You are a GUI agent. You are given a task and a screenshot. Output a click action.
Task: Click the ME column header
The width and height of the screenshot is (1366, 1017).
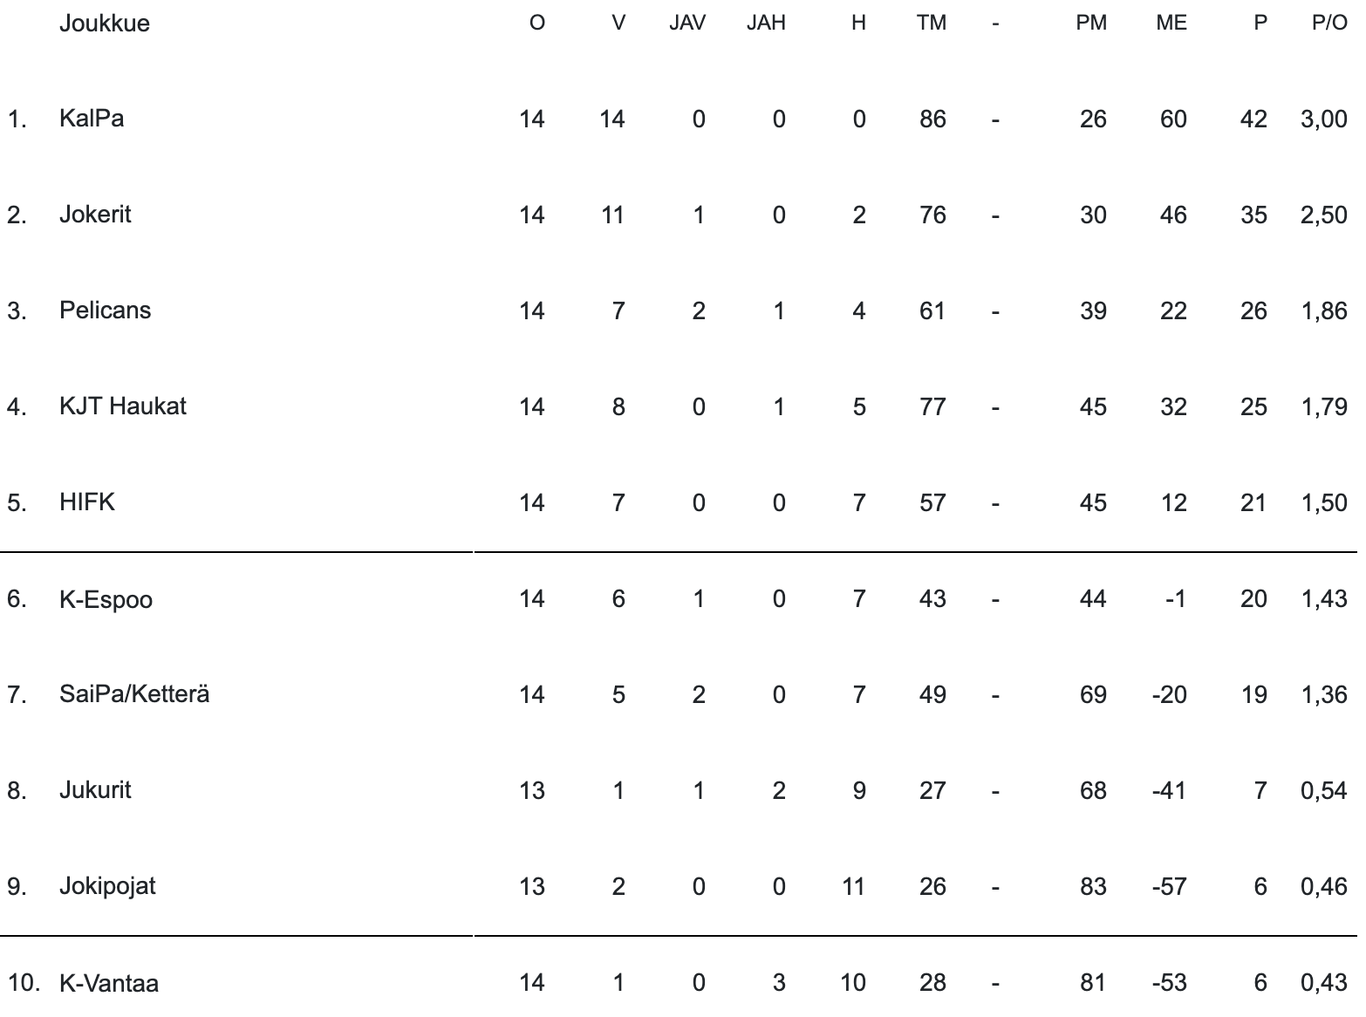(1171, 24)
